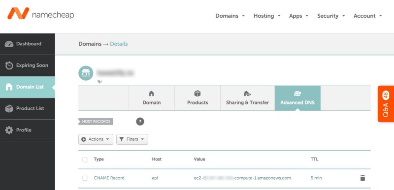Image resolution: width=394 pixels, height=190 pixels.
Task: Click the HOST RECORDS section label
Action: click(x=96, y=122)
